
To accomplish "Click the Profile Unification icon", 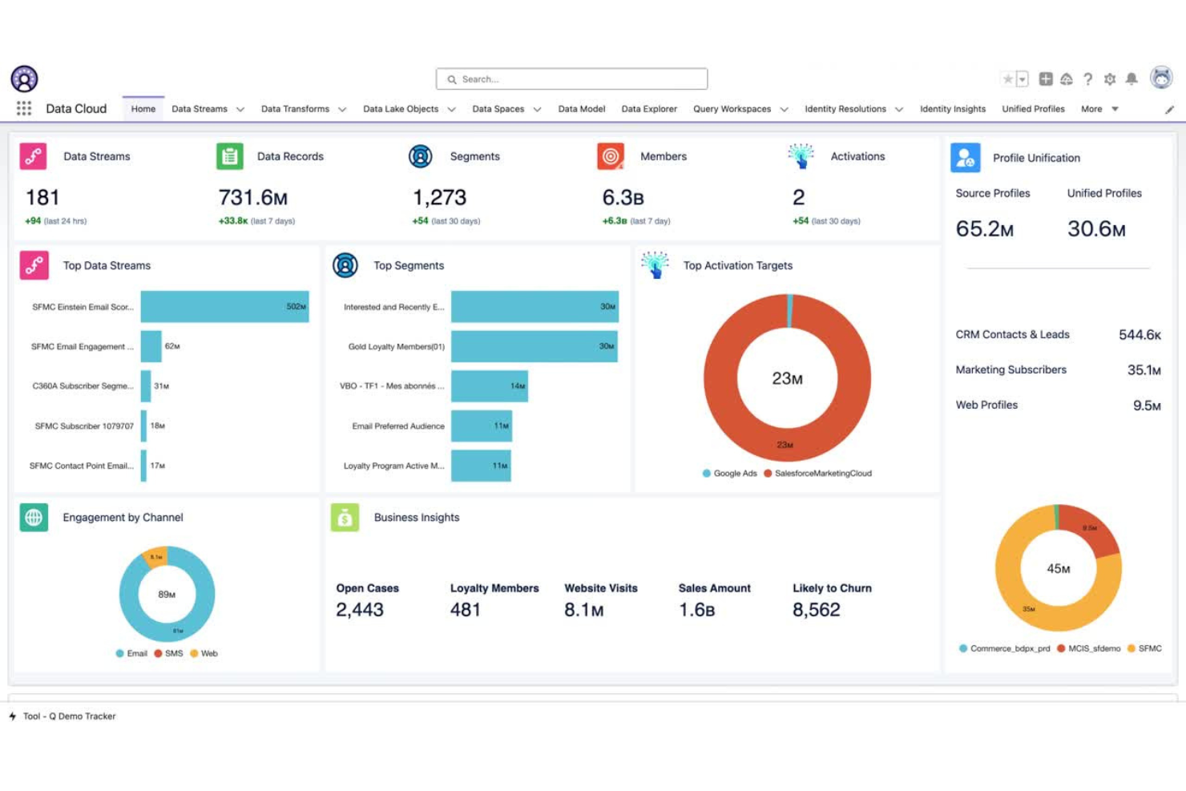I will tap(965, 158).
